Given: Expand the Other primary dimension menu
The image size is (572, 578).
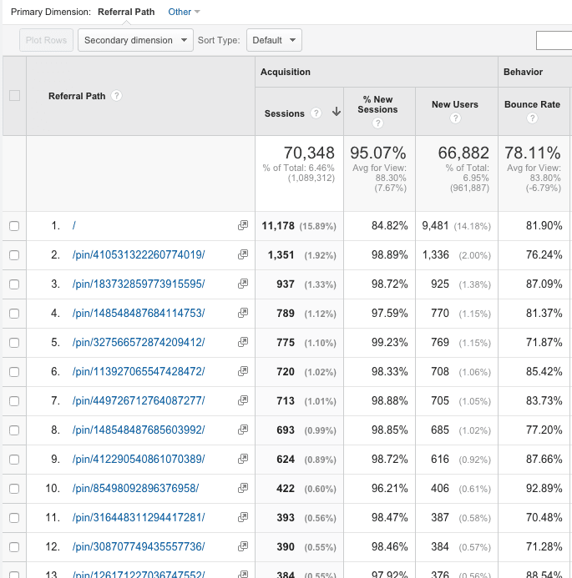Looking at the screenshot, I should pyautogui.click(x=184, y=12).
